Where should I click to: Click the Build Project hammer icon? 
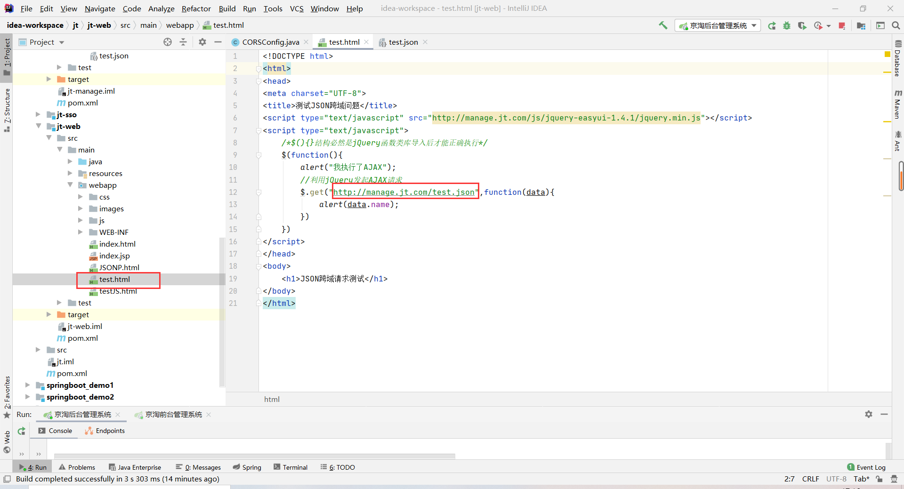(x=663, y=25)
